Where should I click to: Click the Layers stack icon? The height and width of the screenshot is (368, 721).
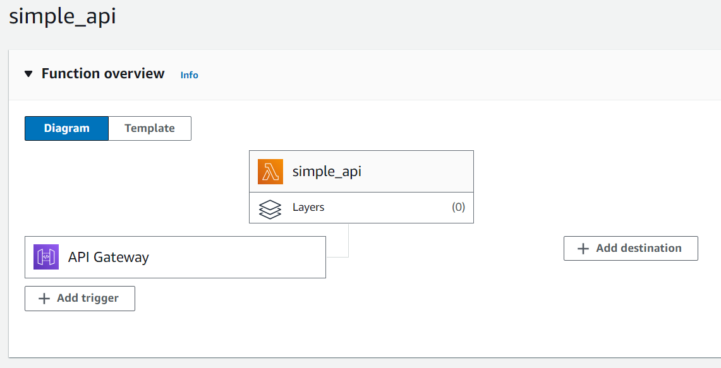[270, 208]
